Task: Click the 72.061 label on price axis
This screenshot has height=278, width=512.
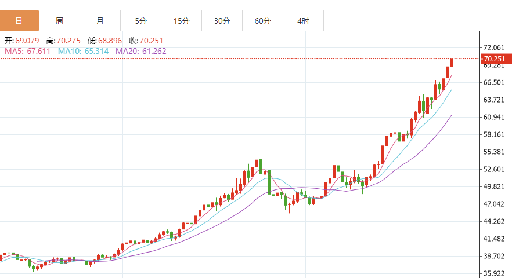Action: point(493,47)
